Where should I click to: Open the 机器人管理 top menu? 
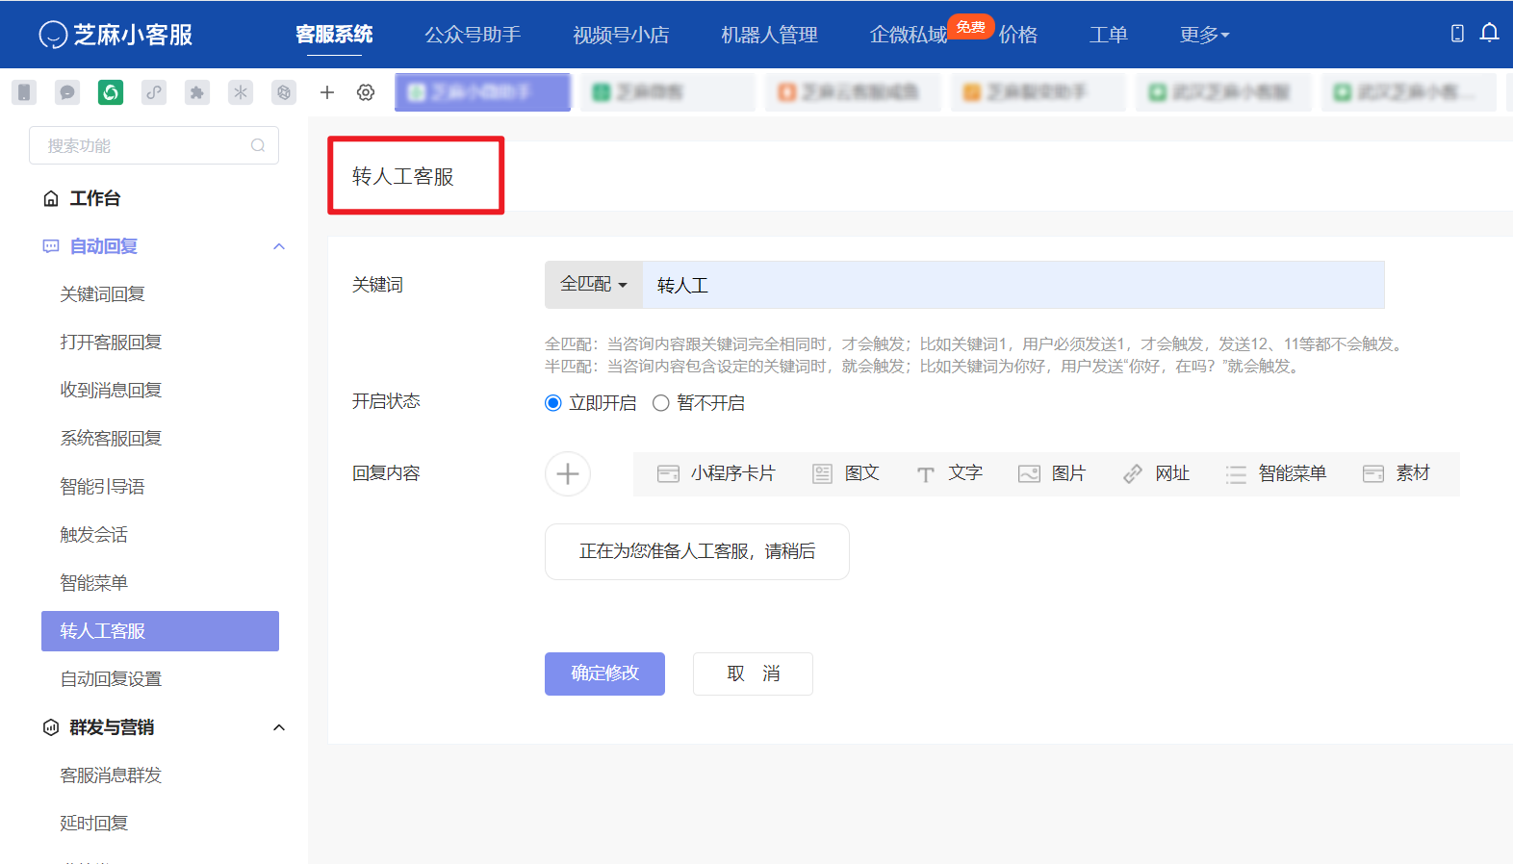tap(769, 35)
